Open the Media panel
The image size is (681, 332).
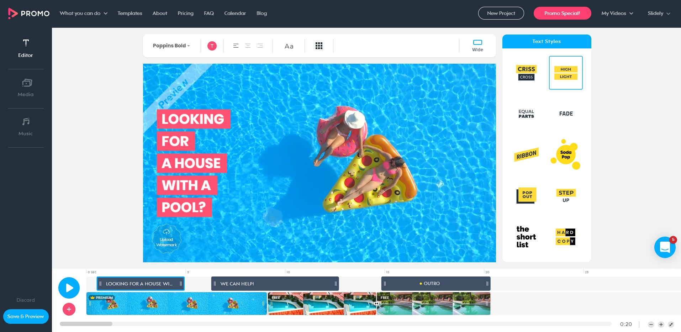(26, 87)
